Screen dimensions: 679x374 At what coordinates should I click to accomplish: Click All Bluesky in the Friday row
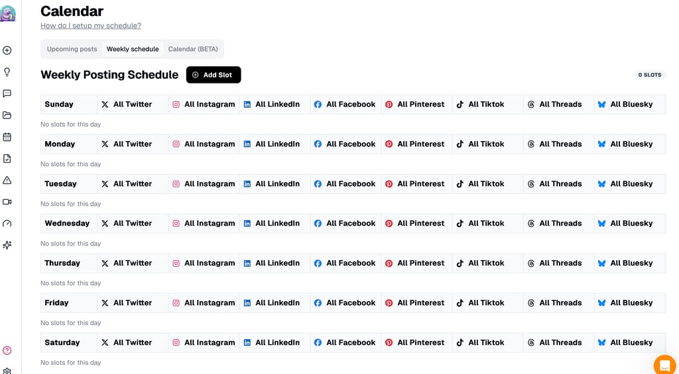coord(630,303)
